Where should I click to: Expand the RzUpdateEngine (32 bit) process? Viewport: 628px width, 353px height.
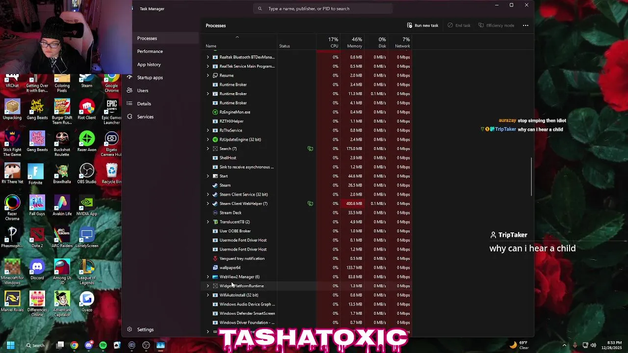[x=208, y=140]
